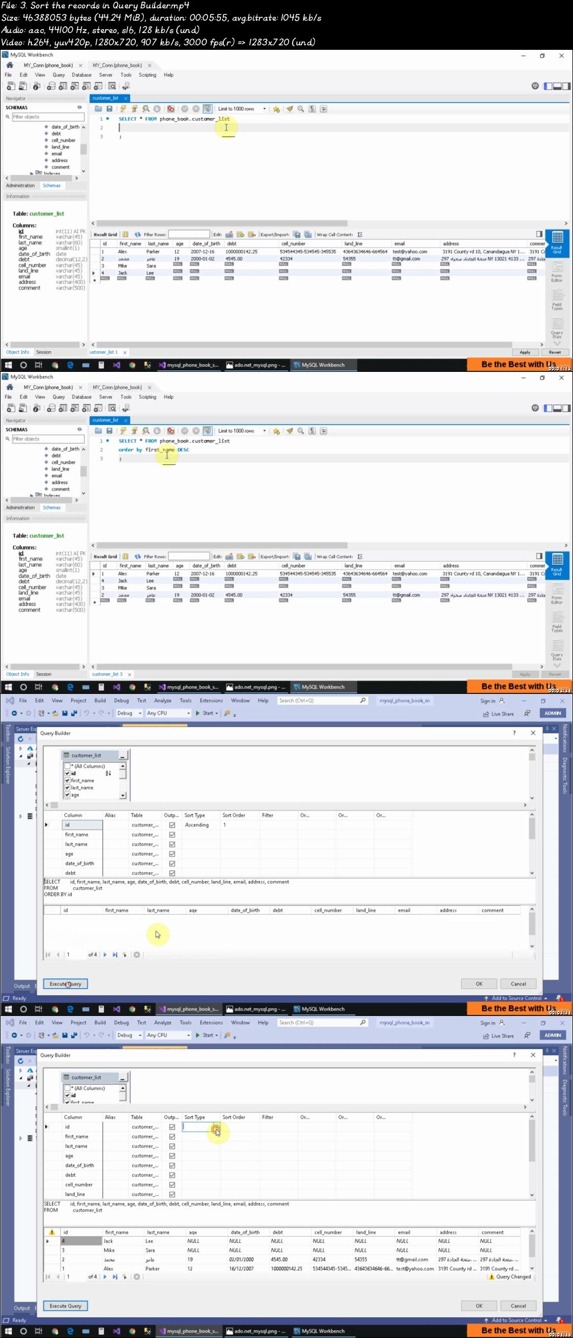Click Revert in the customer_list 1 frame
The width and height of the screenshot is (573, 1338).
tap(555, 352)
